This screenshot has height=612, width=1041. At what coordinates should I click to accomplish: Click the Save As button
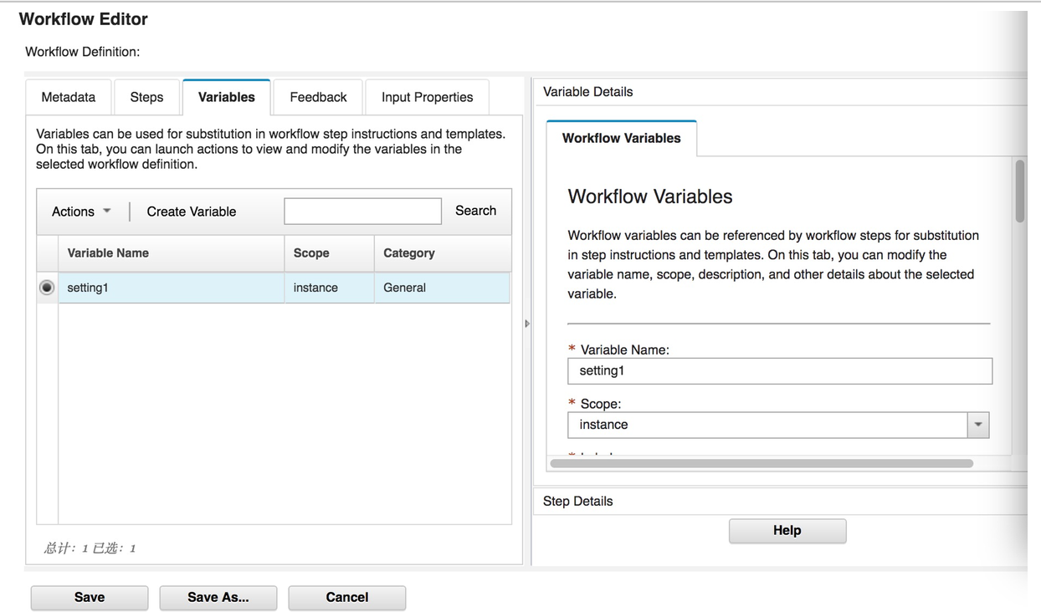[x=218, y=597]
